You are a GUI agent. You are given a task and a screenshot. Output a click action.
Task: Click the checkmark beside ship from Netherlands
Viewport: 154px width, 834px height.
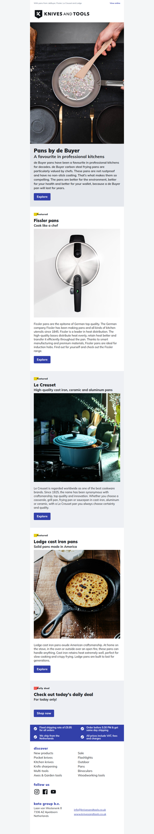35,737
